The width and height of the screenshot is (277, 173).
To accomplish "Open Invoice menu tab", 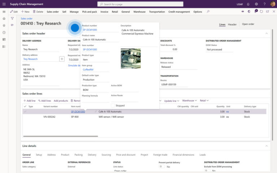I will tap(104, 12).
